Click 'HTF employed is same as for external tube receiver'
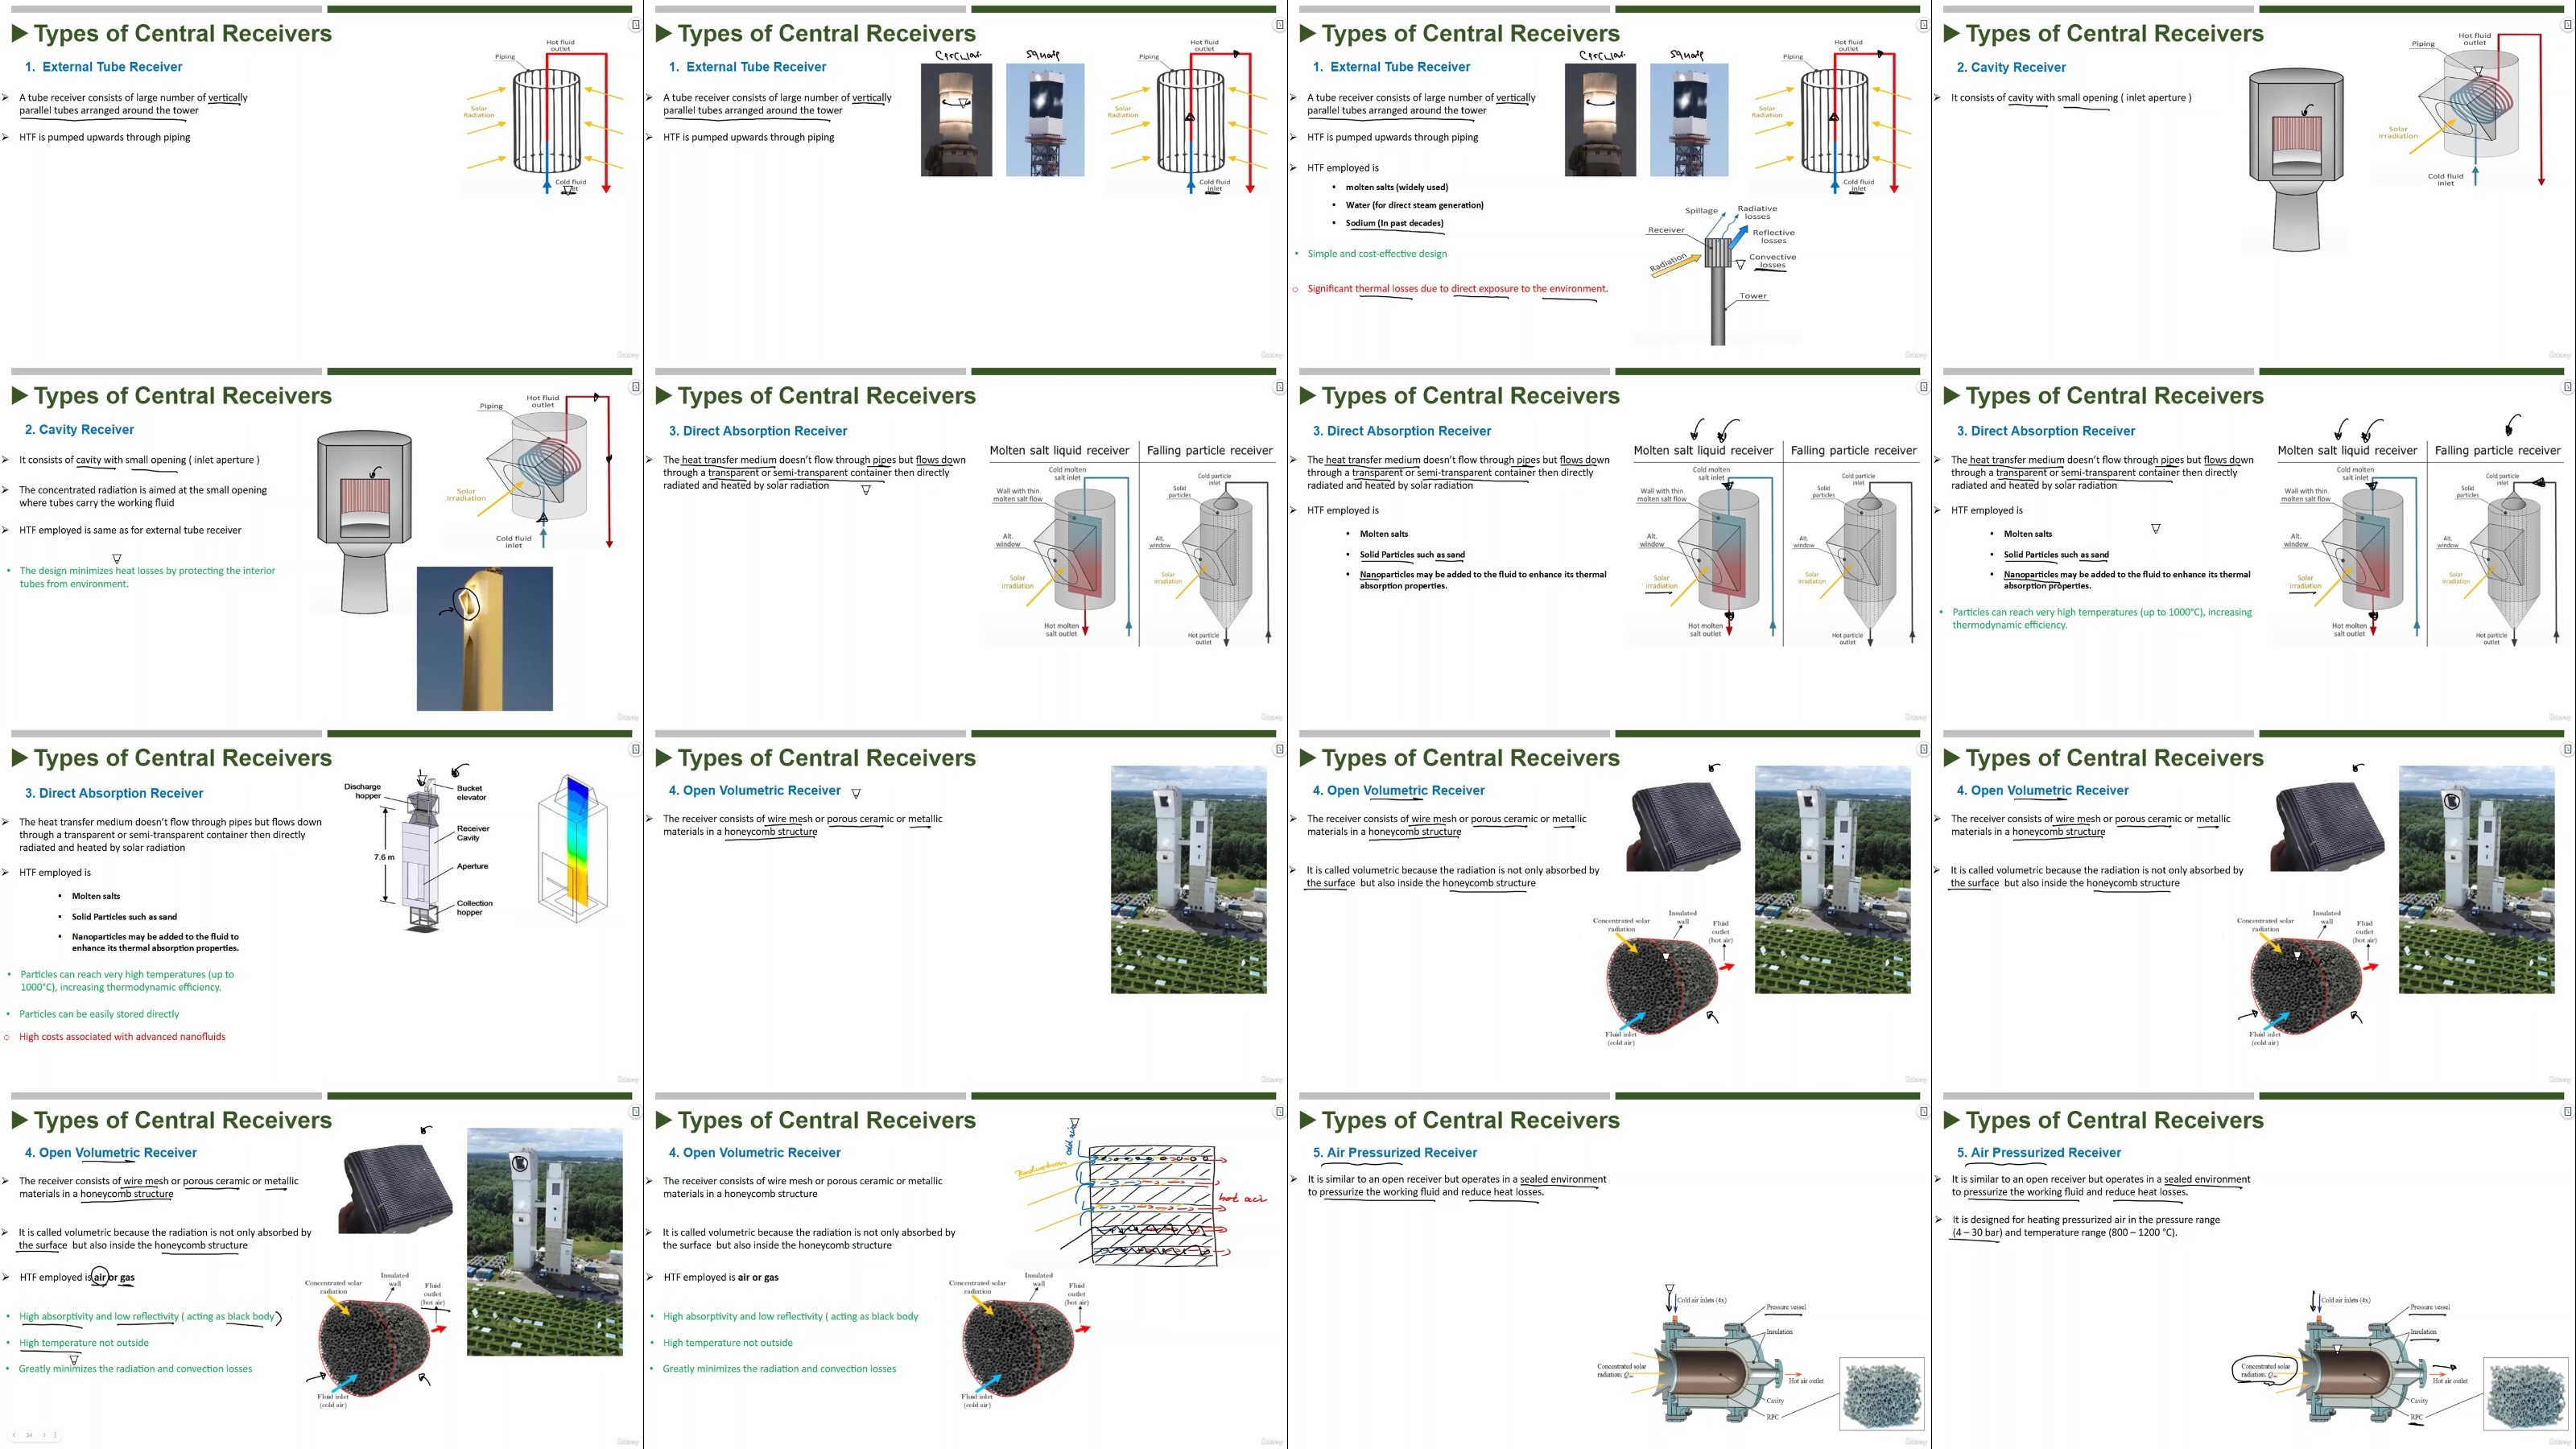2576x1449 pixels. tap(130, 530)
